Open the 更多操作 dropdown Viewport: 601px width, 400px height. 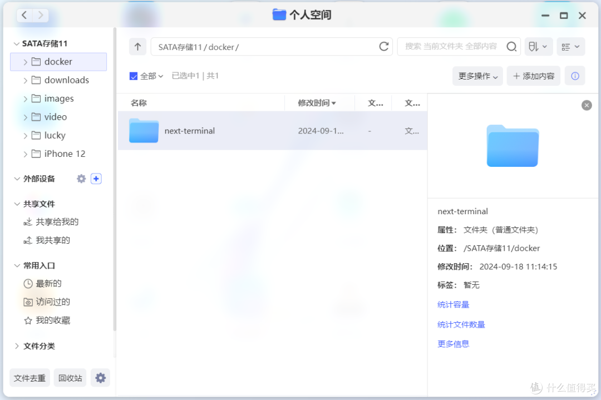coord(477,76)
